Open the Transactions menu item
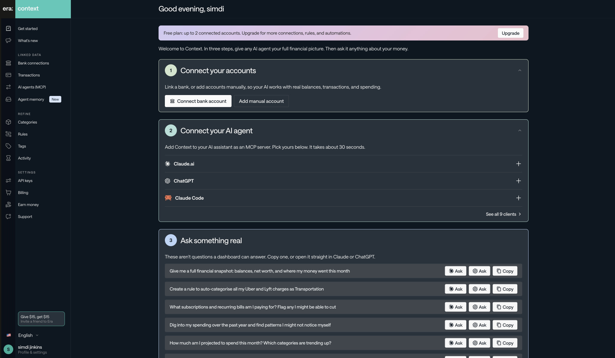This screenshot has height=358, width=615. point(29,75)
